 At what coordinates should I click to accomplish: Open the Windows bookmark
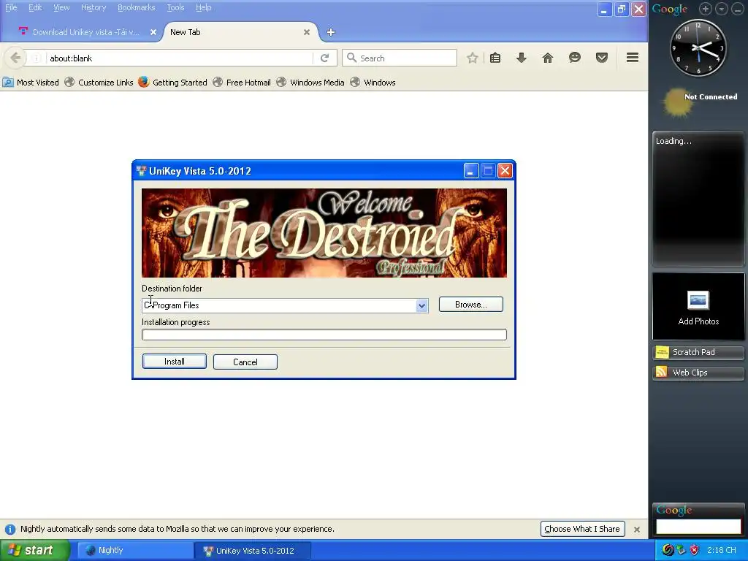pos(373,83)
